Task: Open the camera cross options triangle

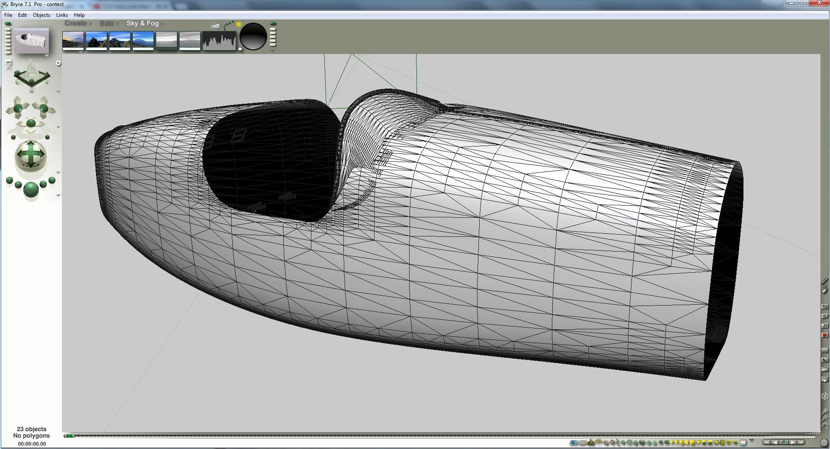Action: 58,127
